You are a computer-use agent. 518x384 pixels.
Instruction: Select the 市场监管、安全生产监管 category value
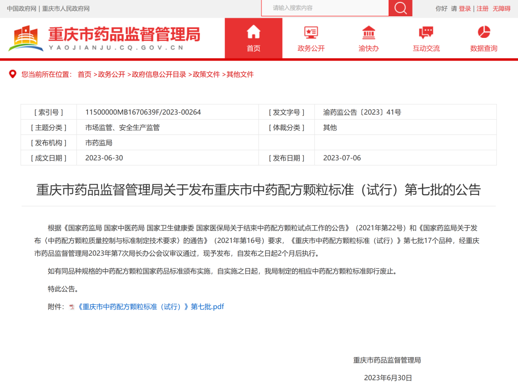[x=122, y=127]
